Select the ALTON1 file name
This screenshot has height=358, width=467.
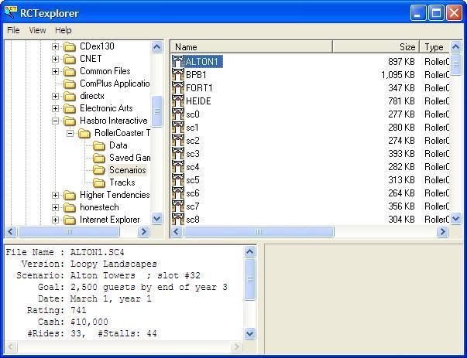(x=201, y=62)
